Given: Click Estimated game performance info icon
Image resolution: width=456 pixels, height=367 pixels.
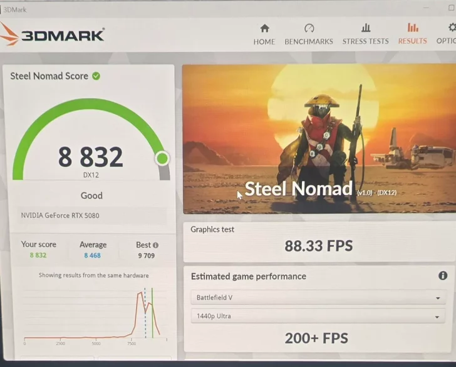Looking at the screenshot, I should pyautogui.click(x=443, y=276).
